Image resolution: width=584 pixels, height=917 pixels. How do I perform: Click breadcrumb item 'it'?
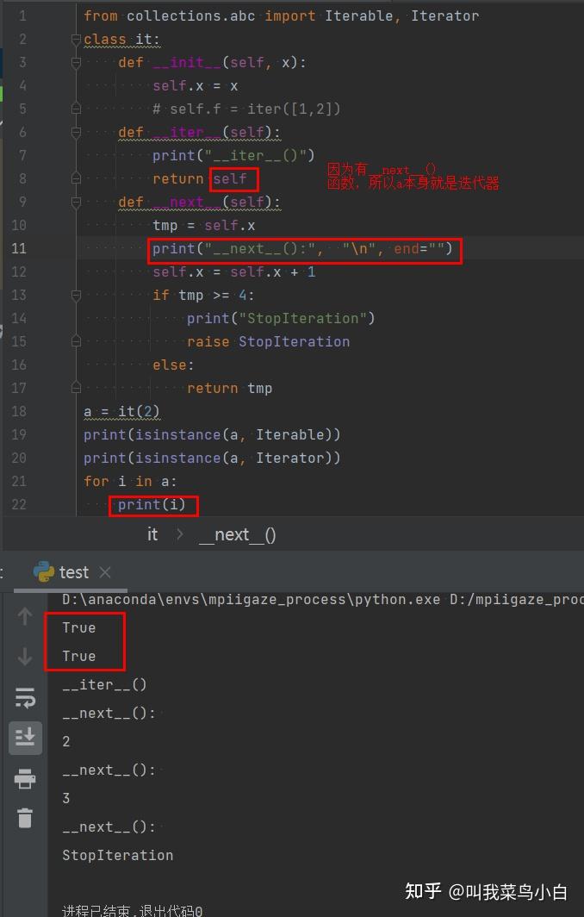(152, 534)
